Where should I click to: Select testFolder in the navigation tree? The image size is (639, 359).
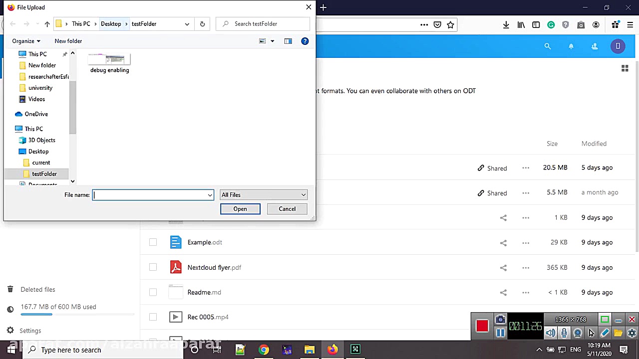(x=44, y=174)
